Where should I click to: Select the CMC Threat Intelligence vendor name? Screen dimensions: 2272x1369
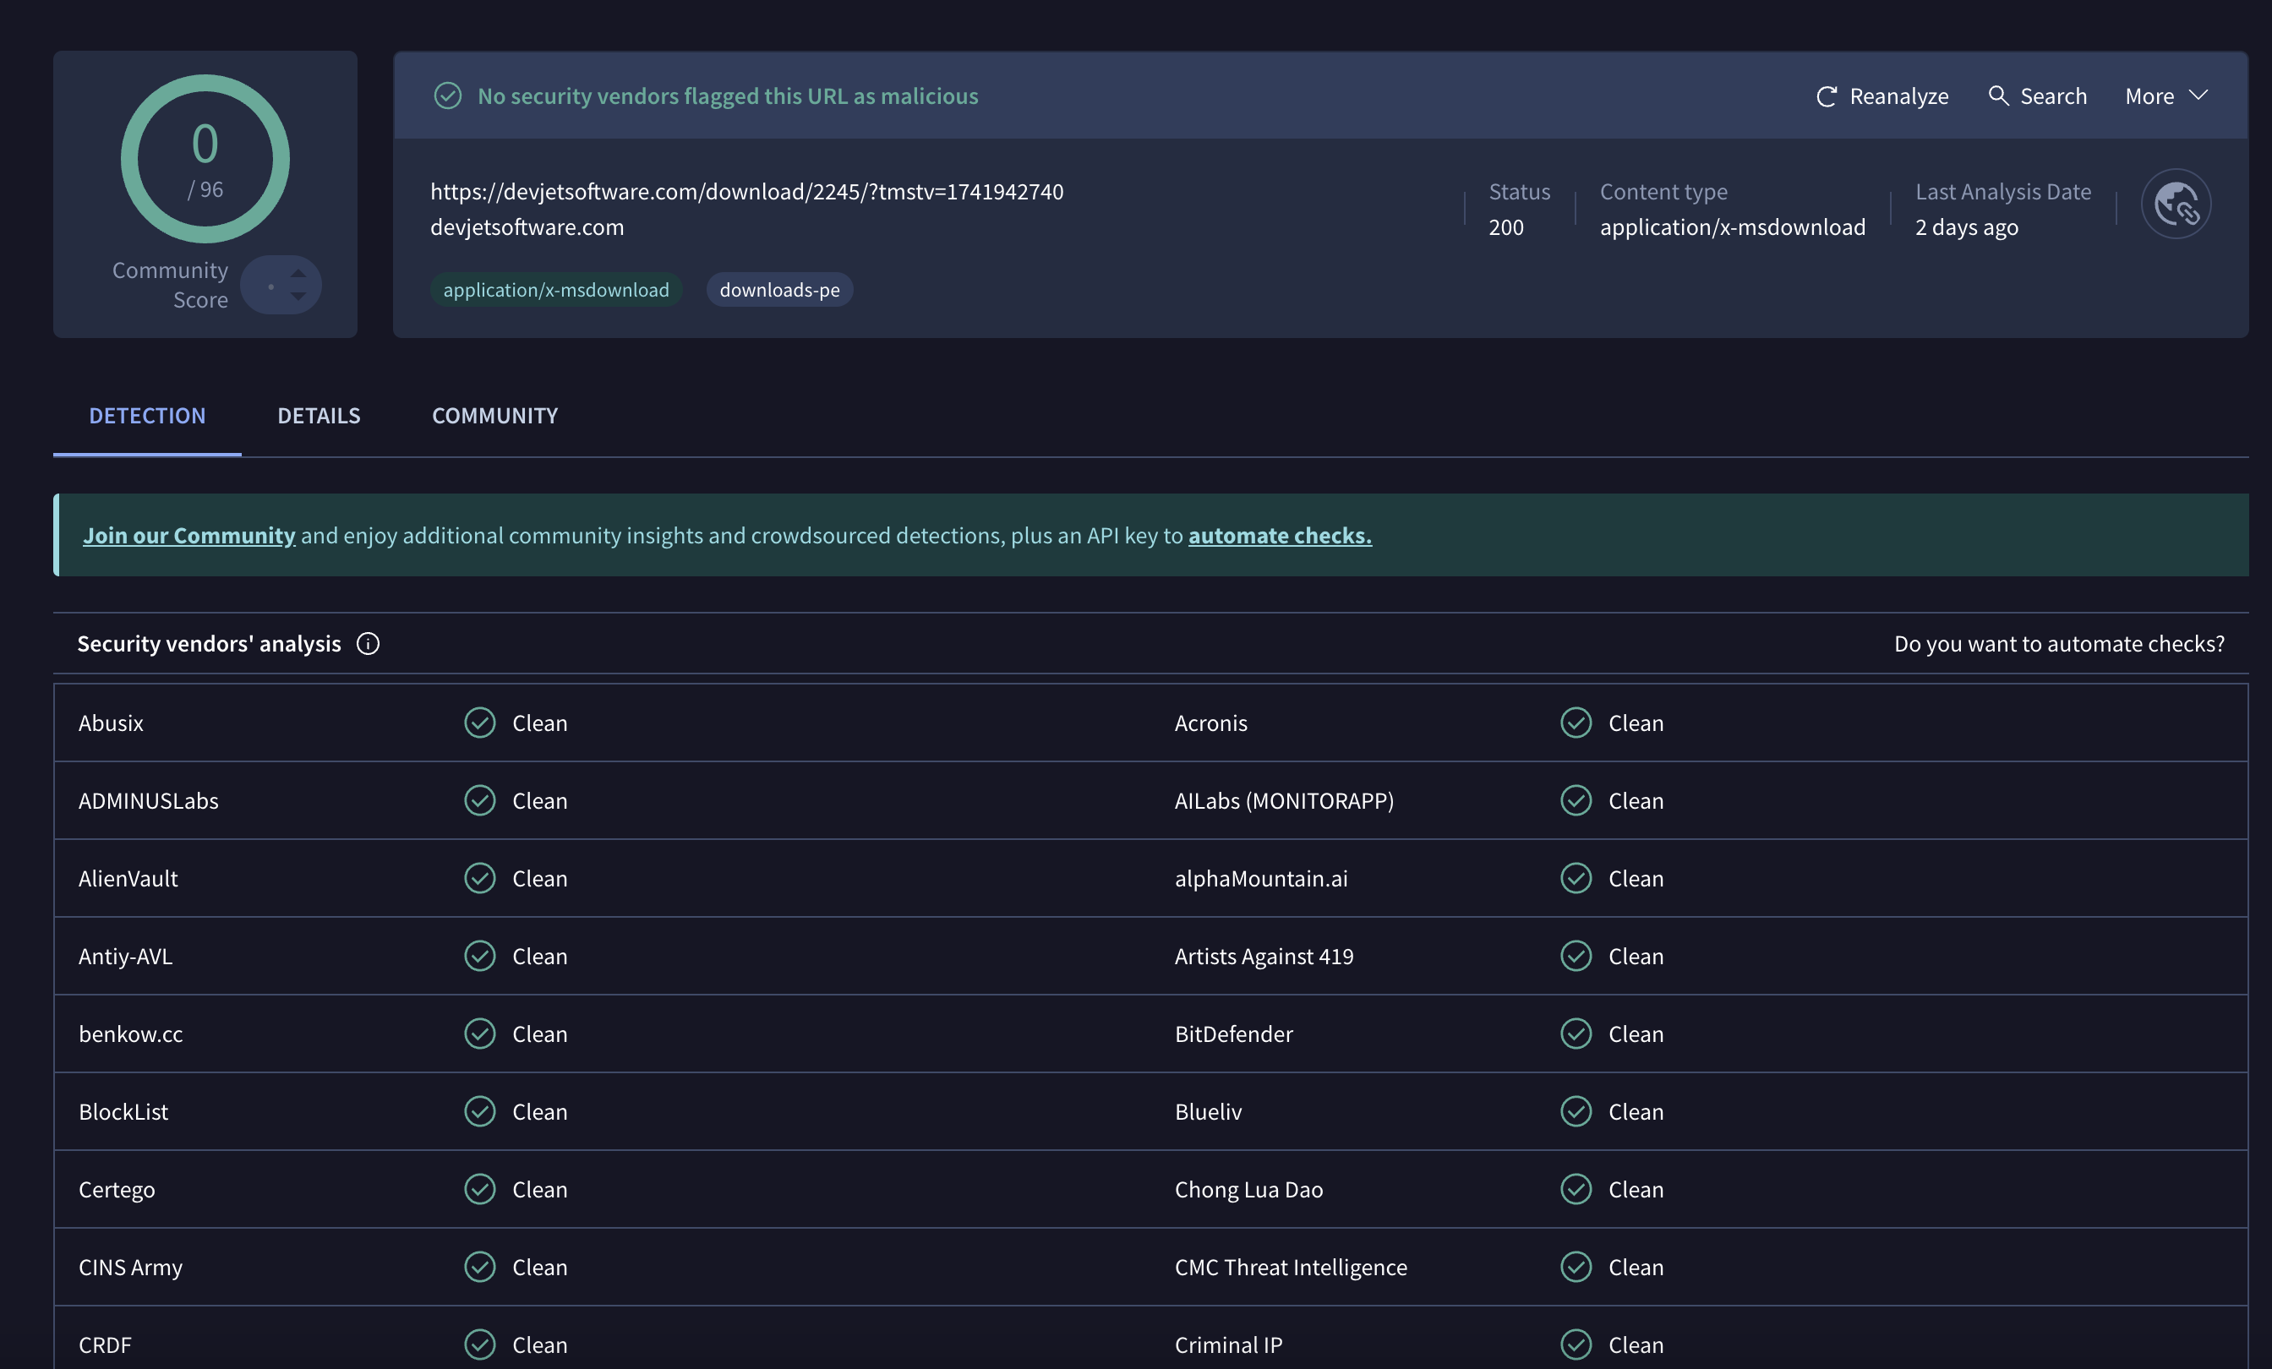click(x=1291, y=1268)
